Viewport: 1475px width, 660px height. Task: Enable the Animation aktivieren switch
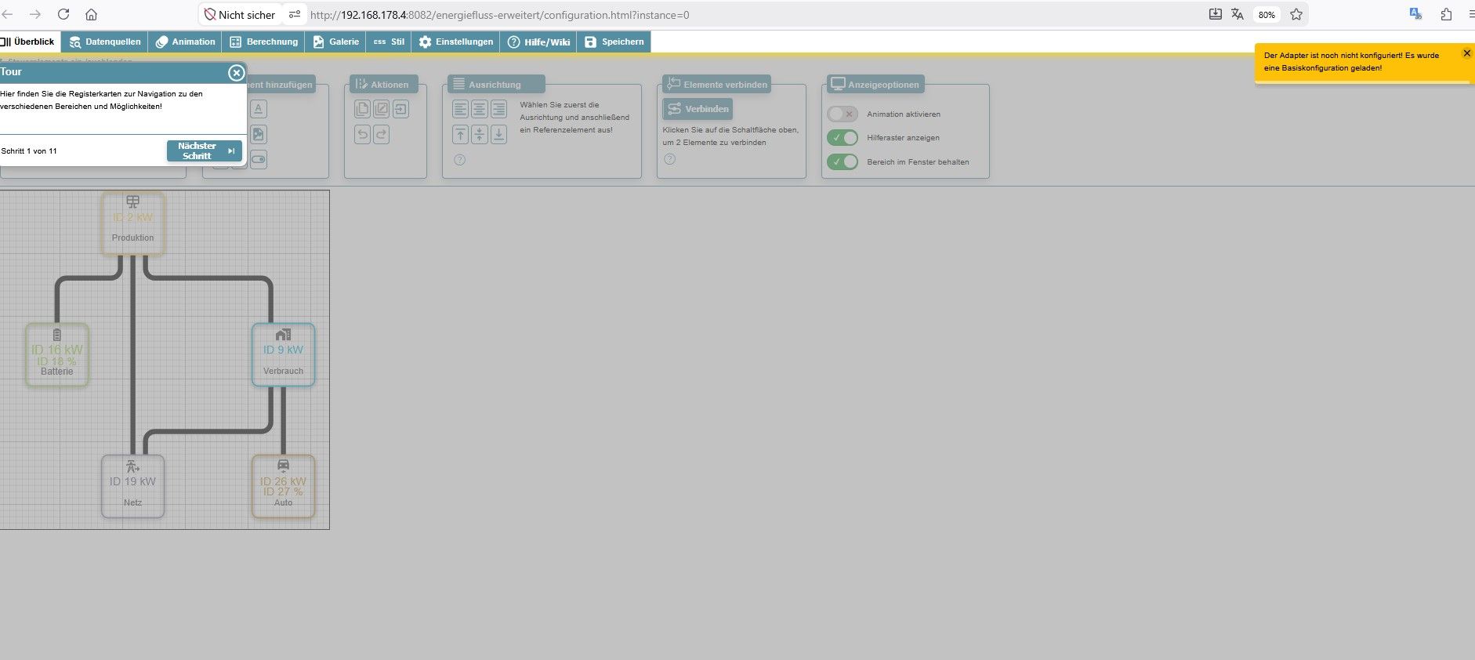843,114
